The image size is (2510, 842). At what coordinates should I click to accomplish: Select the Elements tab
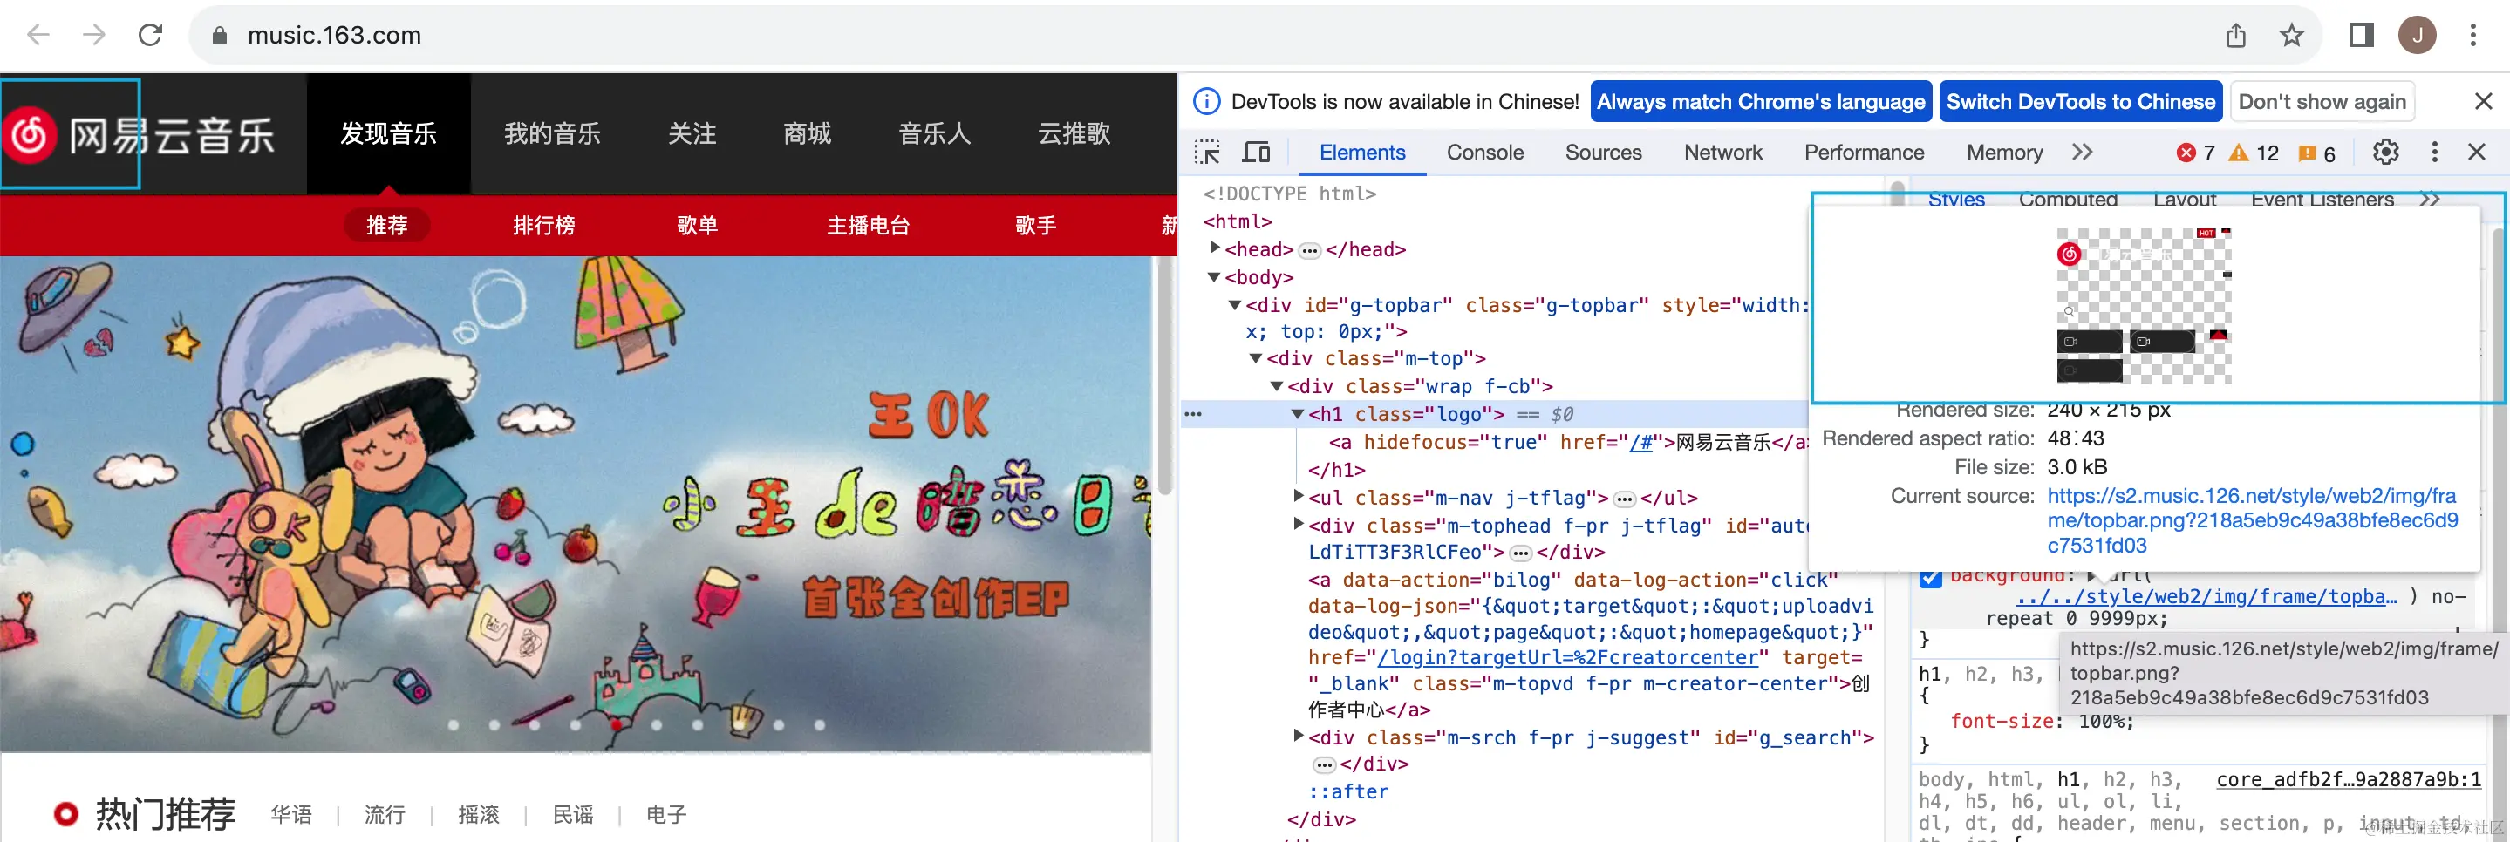[1362, 153]
